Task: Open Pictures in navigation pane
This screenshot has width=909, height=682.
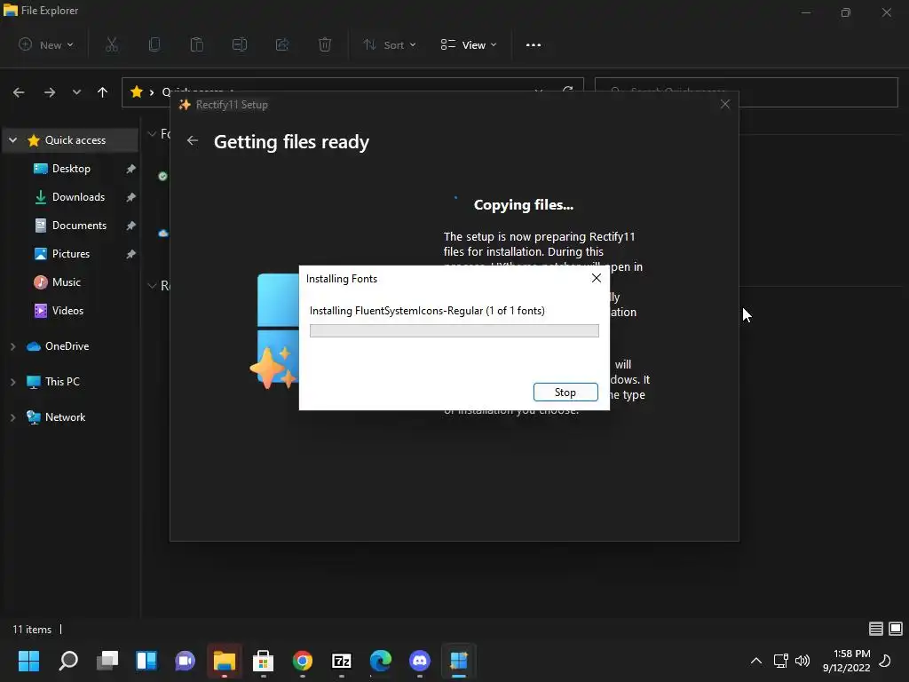Action: 71,253
